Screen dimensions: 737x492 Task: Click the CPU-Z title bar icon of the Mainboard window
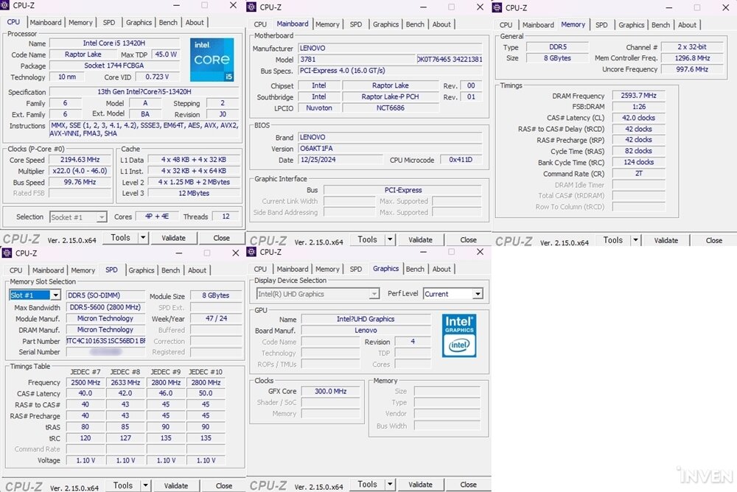point(251,7)
